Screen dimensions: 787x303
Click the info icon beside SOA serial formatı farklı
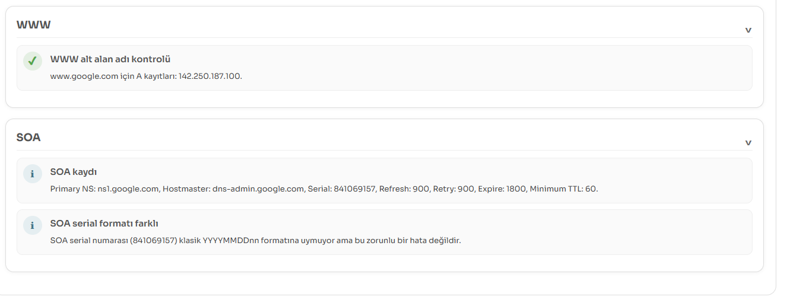(33, 225)
